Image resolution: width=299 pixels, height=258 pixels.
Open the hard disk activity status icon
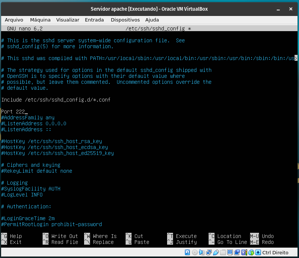(187, 252)
